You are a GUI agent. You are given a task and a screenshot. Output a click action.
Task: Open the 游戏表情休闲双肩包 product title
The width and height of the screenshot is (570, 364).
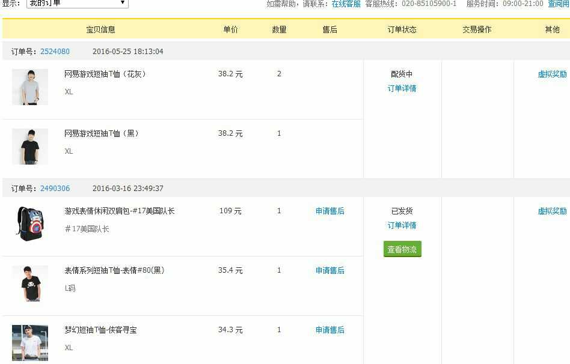click(119, 211)
